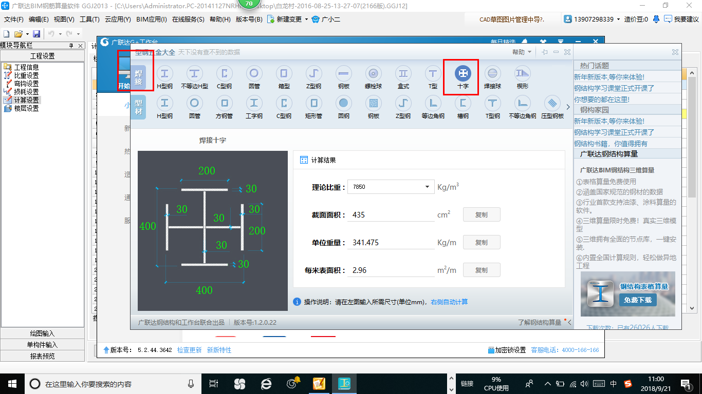Open the 工具(T) menu
This screenshot has height=394, width=702.
[89, 19]
